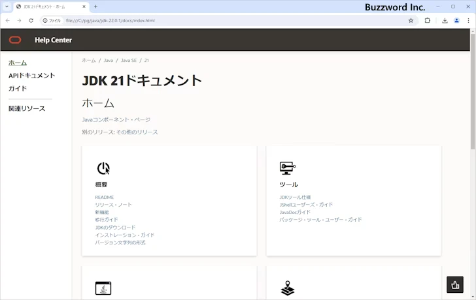Close the JDK 21ドキュメント tab
The height and width of the screenshot is (300, 476).
pos(84,7)
